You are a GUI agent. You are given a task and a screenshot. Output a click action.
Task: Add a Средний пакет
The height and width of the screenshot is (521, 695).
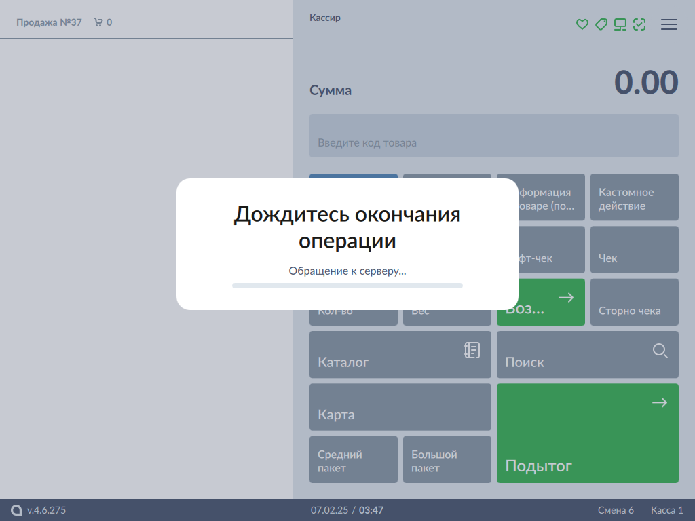pyautogui.click(x=354, y=459)
